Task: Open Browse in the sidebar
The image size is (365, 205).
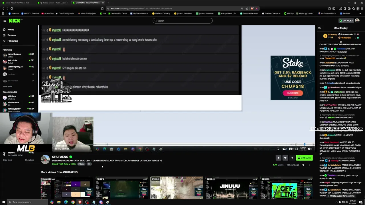Action: (x=11, y=35)
